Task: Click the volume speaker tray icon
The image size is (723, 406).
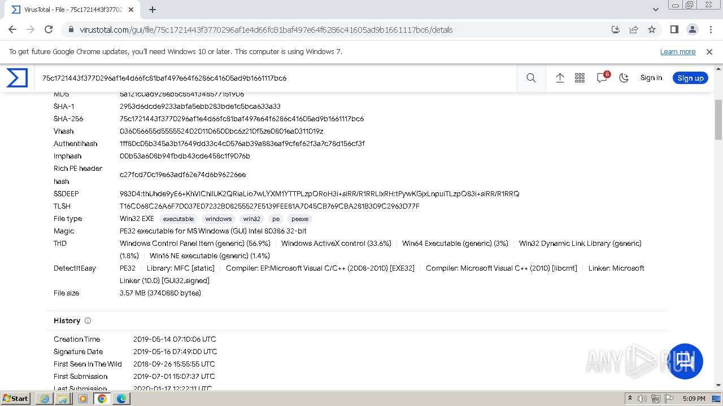Action: click(x=642, y=399)
